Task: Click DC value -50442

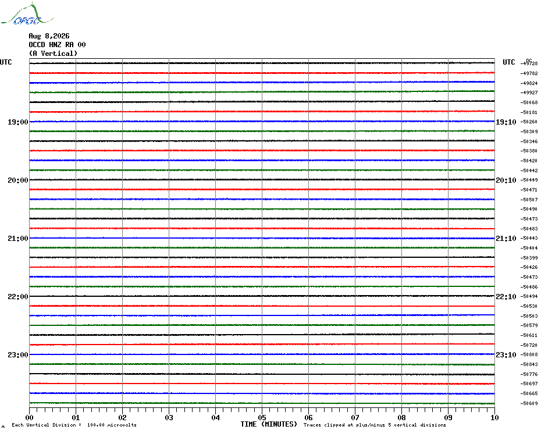Action: pos(529,171)
